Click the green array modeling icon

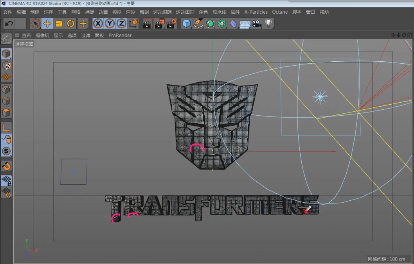tap(222, 23)
